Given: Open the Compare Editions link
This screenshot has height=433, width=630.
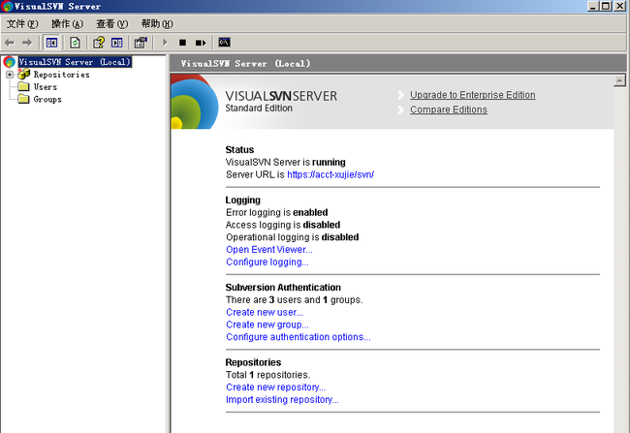Looking at the screenshot, I should click(x=449, y=109).
